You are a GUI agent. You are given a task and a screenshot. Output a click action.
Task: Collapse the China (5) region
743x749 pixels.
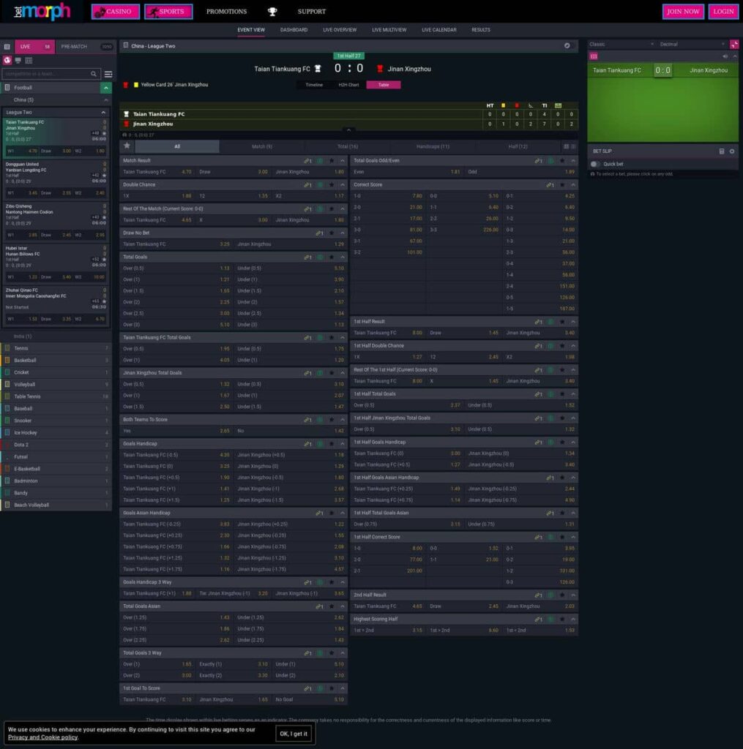[105, 100]
